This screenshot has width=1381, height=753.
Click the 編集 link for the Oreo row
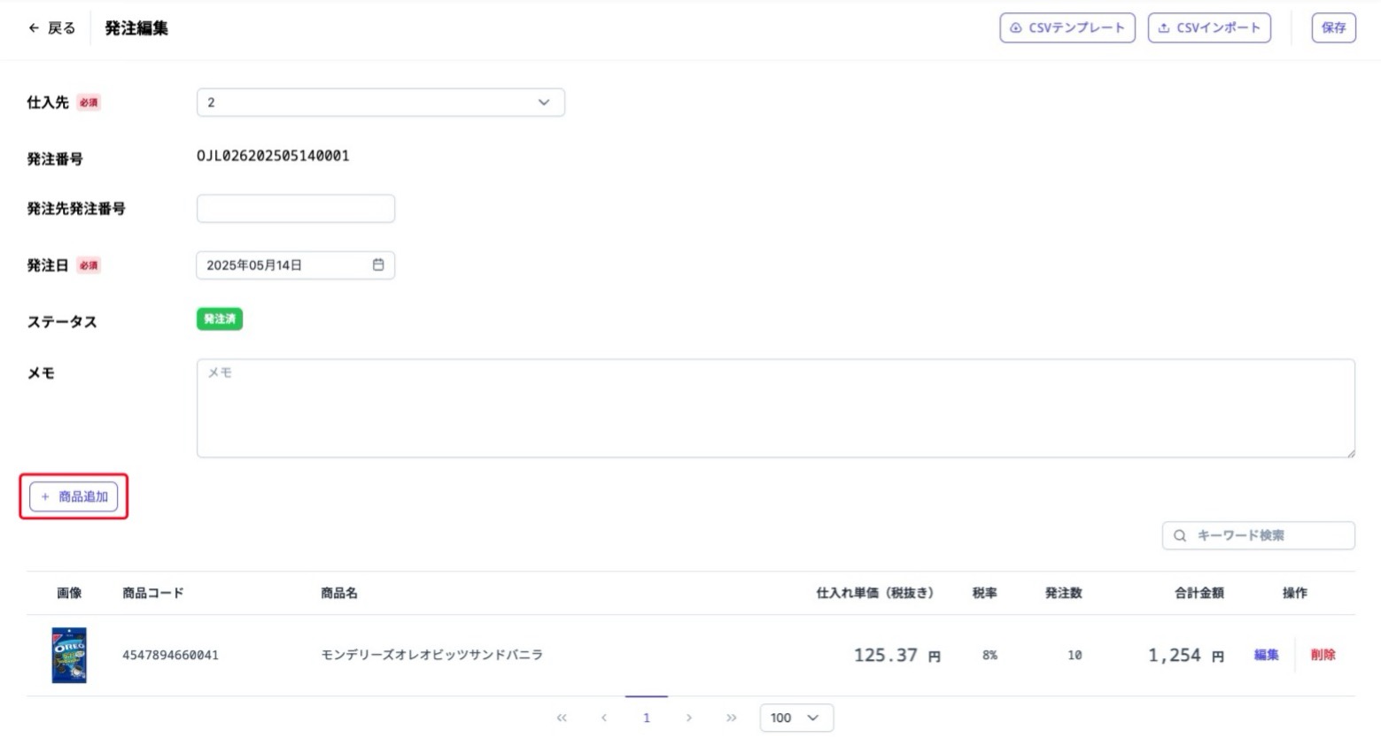1266,655
